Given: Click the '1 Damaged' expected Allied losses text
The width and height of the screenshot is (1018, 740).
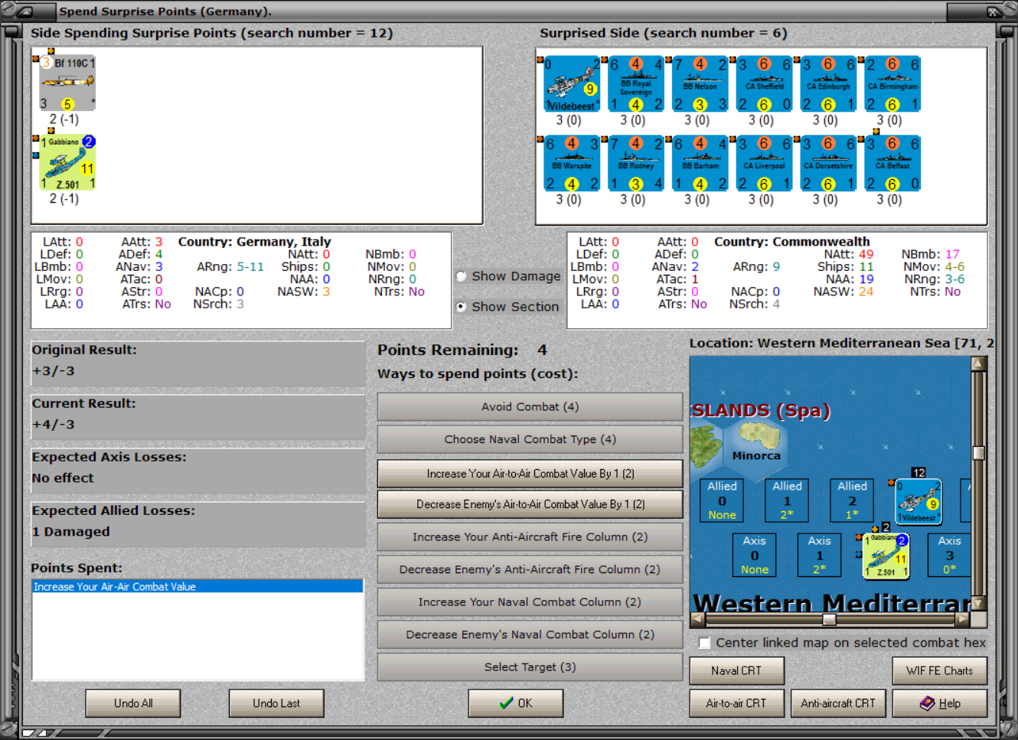Looking at the screenshot, I should pyautogui.click(x=70, y=532).
